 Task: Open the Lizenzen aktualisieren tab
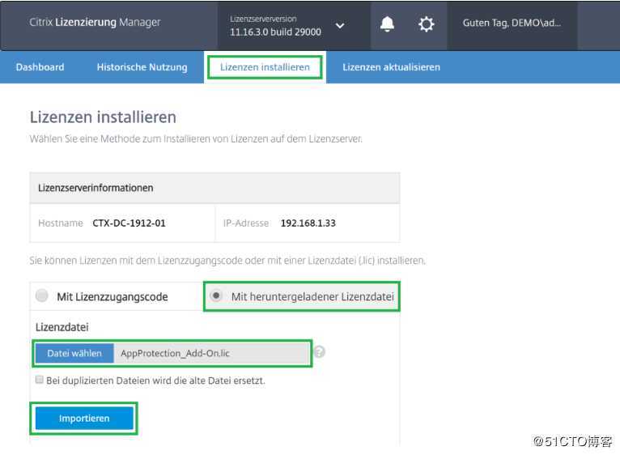391,67
